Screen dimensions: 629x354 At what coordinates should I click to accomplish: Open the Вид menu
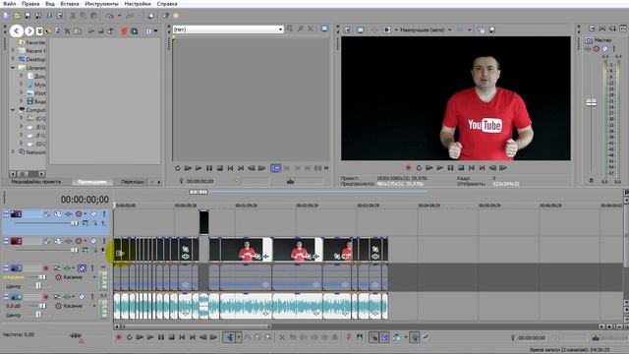50,4
